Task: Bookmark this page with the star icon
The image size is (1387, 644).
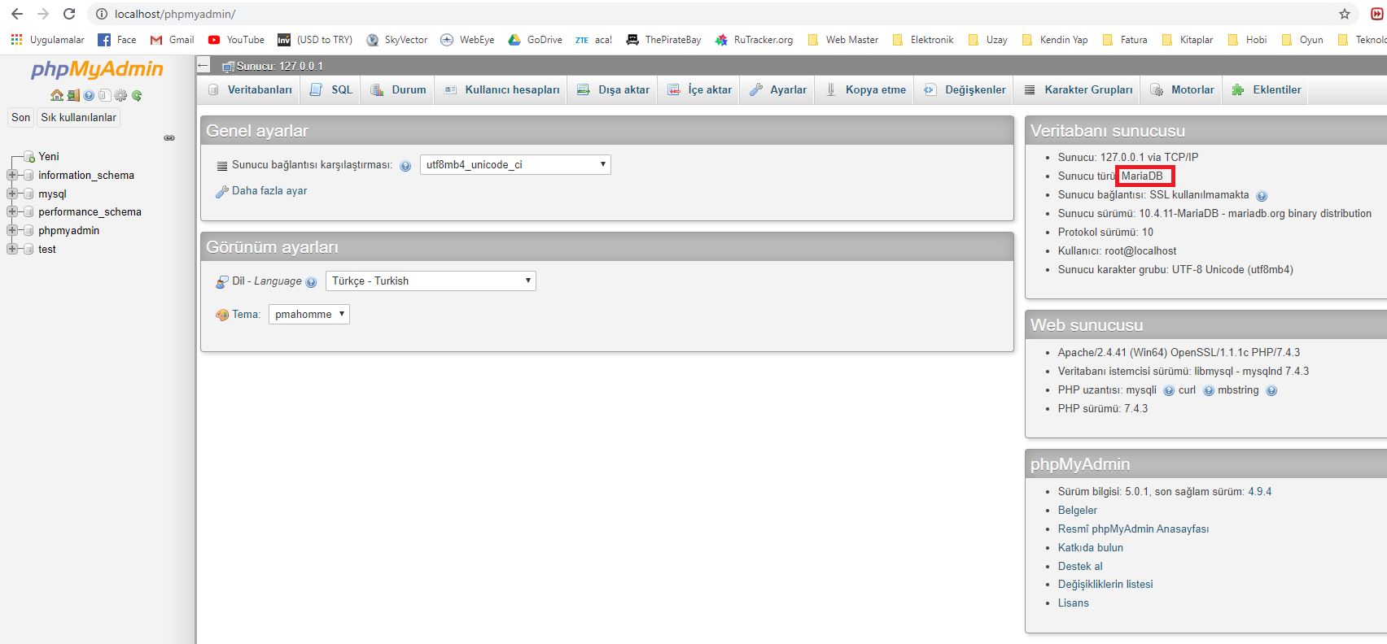Action: pyautogui.click(x=1345, y=14)
